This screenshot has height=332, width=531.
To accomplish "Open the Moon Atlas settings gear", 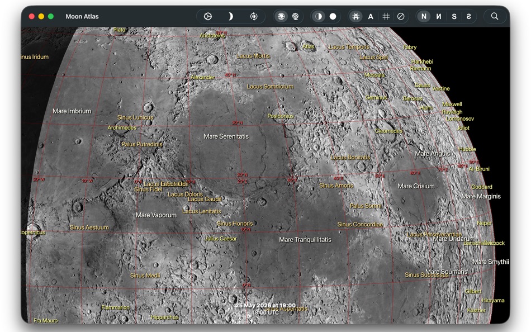I will [207, 16].
